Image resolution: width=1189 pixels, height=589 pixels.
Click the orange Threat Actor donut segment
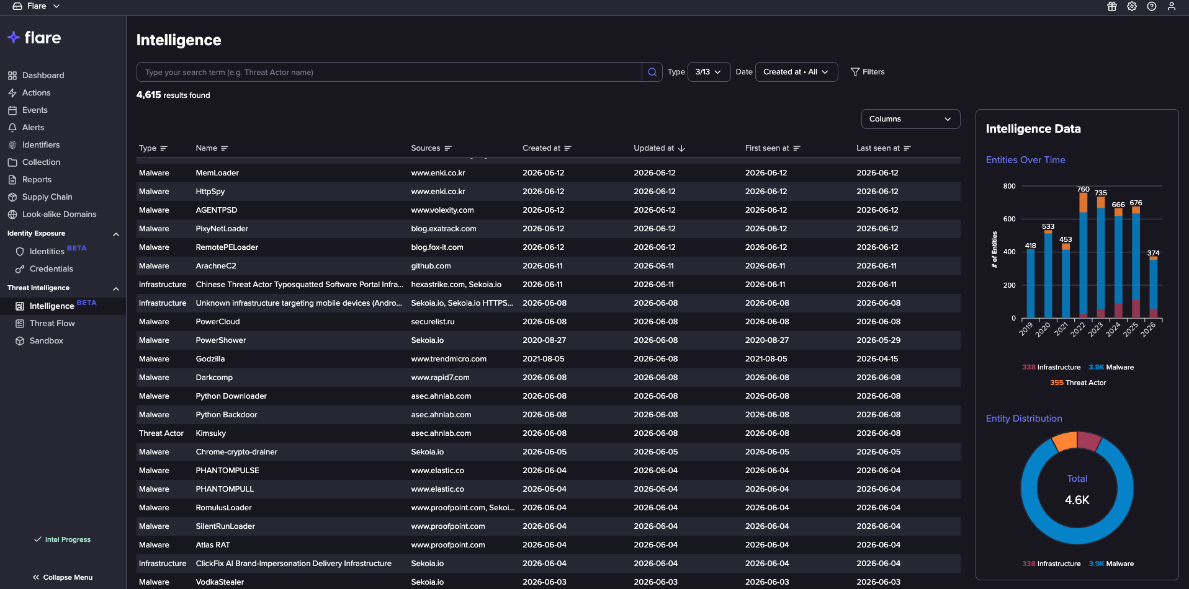pyautogui.click(x=1066, y=441)
